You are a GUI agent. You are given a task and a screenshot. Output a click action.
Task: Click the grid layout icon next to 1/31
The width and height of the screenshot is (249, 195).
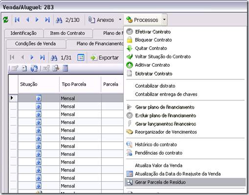(81, 57)
